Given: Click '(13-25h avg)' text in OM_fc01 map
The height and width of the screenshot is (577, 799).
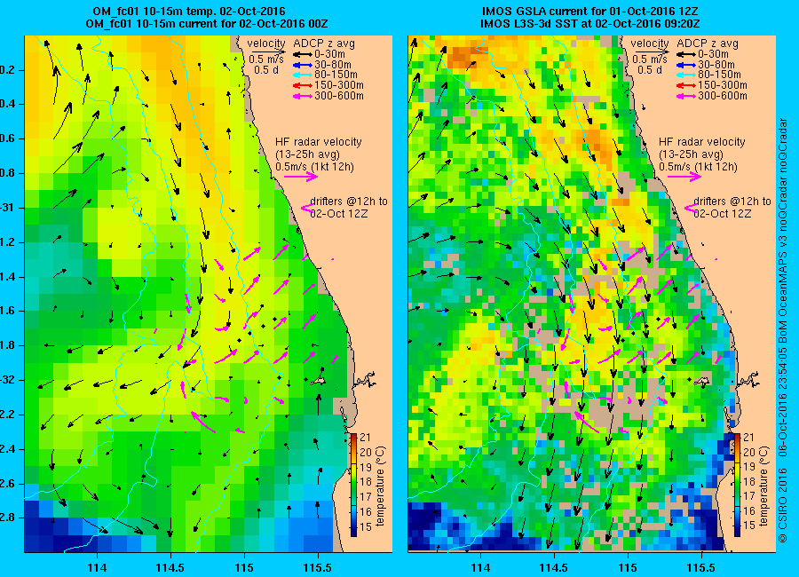Looking at the screenshot, I should 308,154.
